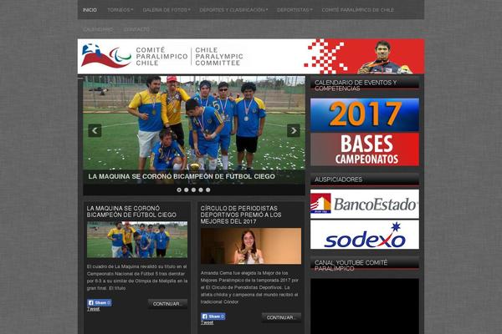The height and width of the screenshot is (334, 502).
Task: Share La Maquina article on Facebook
Action: (x=100, y=302)
